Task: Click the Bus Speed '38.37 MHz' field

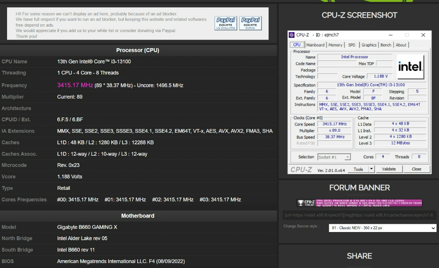Action: click(334, 137)
